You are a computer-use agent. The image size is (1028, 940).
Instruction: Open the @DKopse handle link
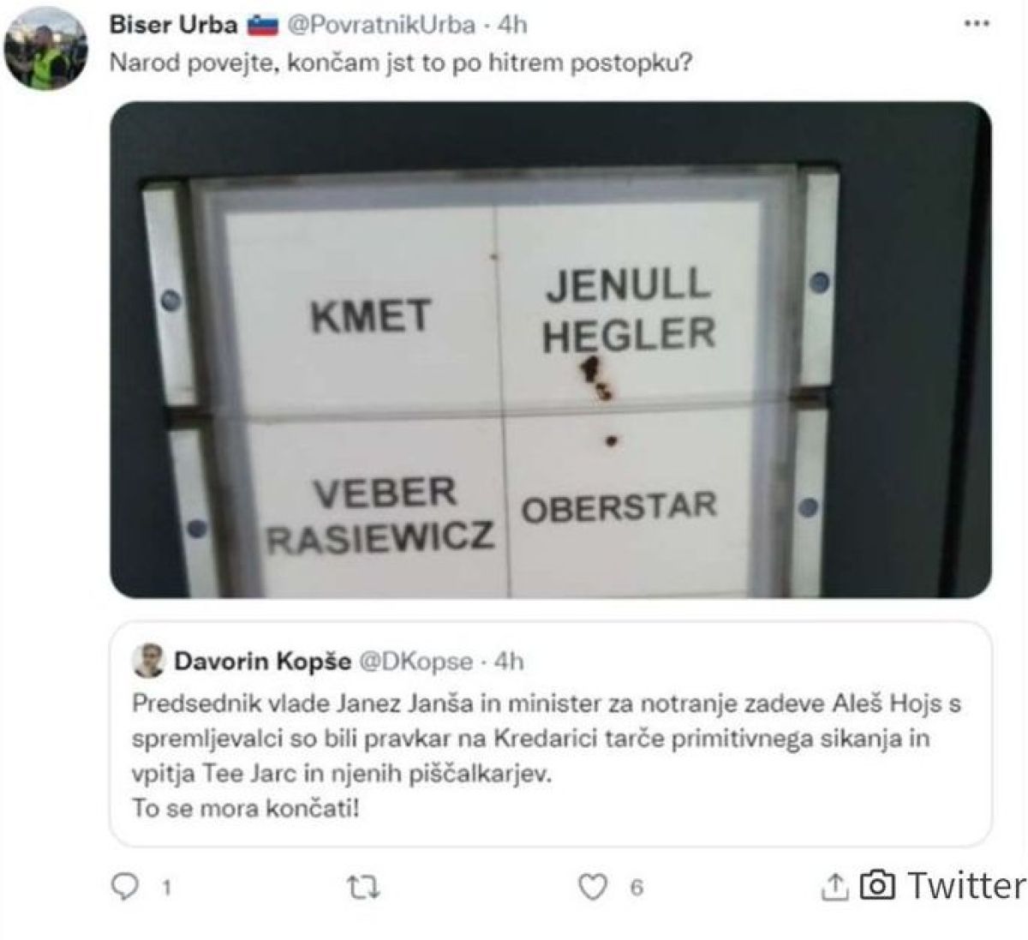pyautogui.click(x=415, y=662)
